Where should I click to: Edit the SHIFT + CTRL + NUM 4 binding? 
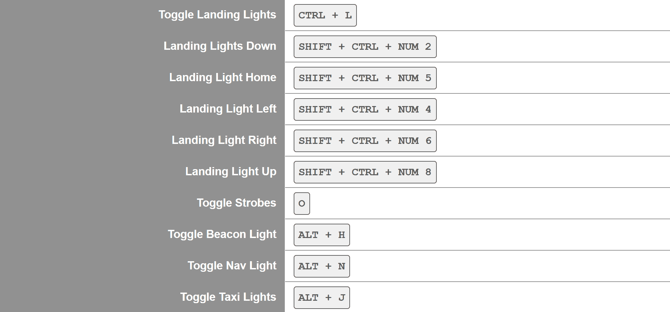pyautogui.click(x=365, y=109)
